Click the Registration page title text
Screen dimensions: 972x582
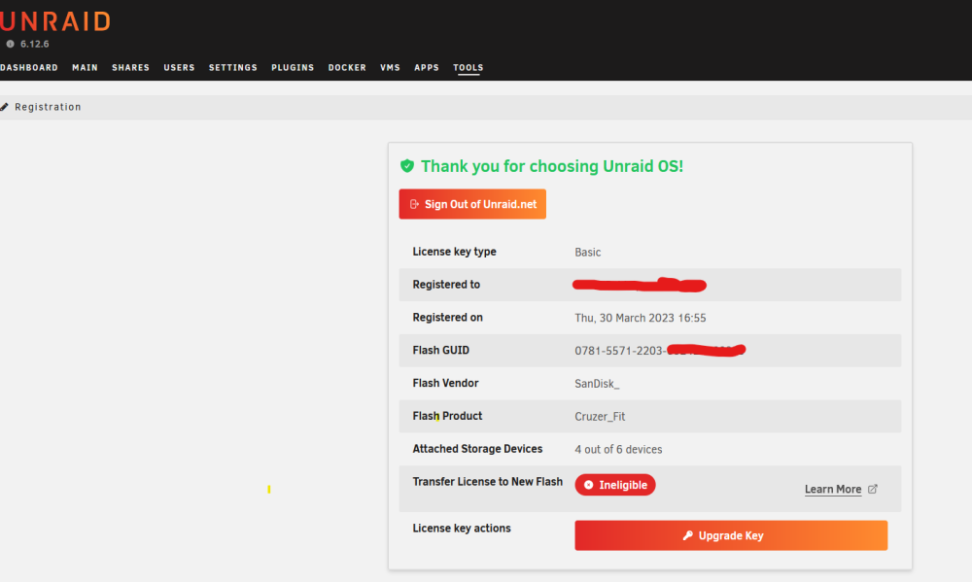tap(48, 107)
